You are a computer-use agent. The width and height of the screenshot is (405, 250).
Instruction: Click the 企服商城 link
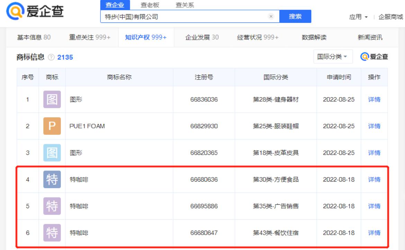(391, 17)
